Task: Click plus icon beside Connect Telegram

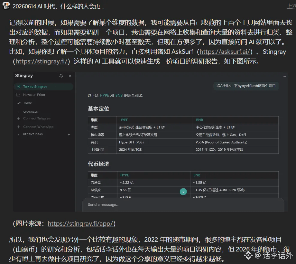Action: [x=18, y=118]
